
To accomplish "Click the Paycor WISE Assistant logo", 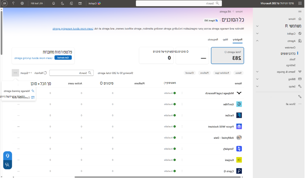I will point(239,126).
